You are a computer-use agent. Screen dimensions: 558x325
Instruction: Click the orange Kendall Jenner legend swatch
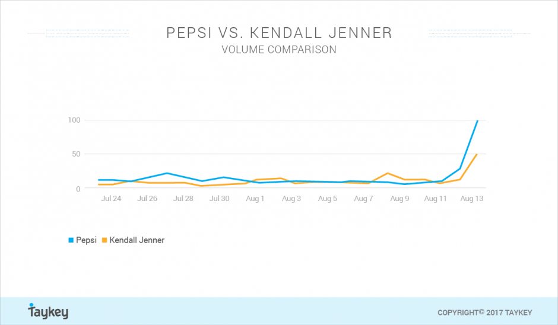(104, 240)
